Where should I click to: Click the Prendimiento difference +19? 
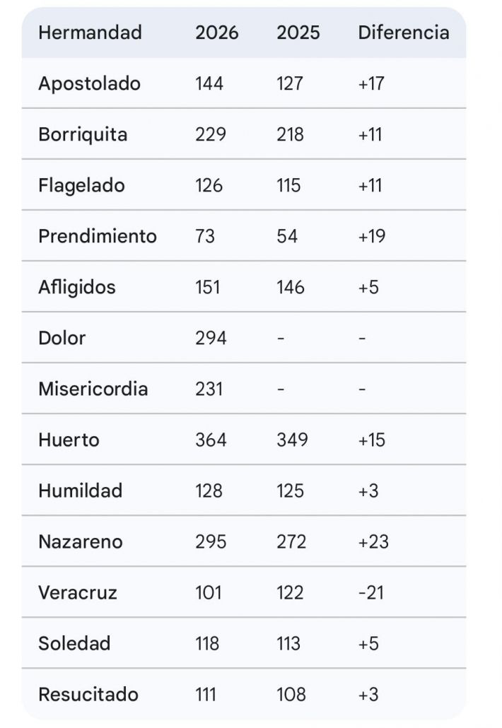tap(372, 236)
